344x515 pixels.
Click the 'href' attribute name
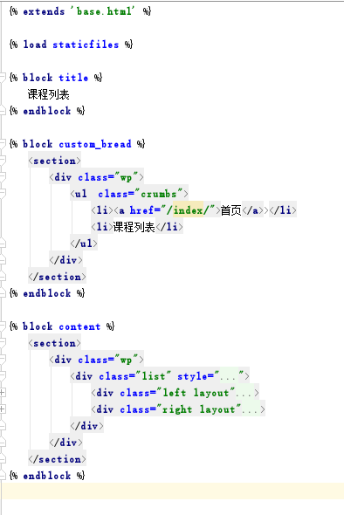click(141, 210)
